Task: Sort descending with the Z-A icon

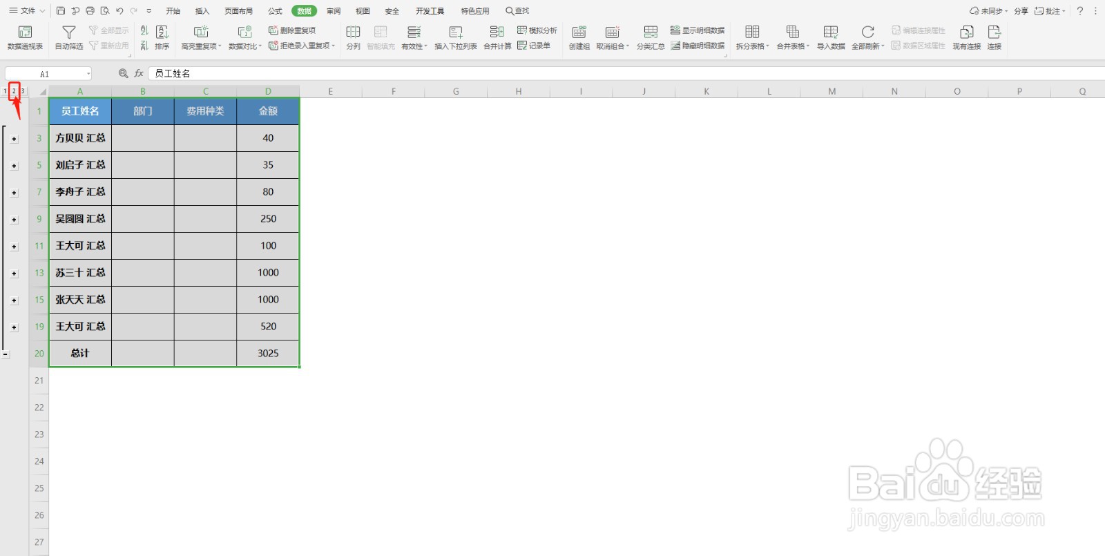Action: click(144, 46)
